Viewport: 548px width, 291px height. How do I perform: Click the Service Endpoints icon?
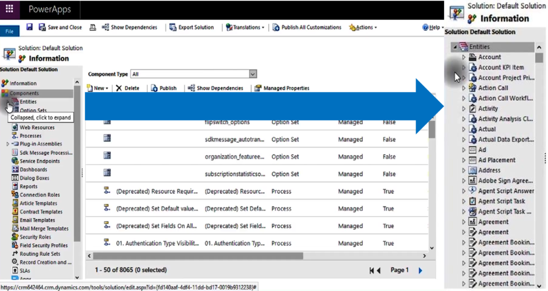(15, 160)
